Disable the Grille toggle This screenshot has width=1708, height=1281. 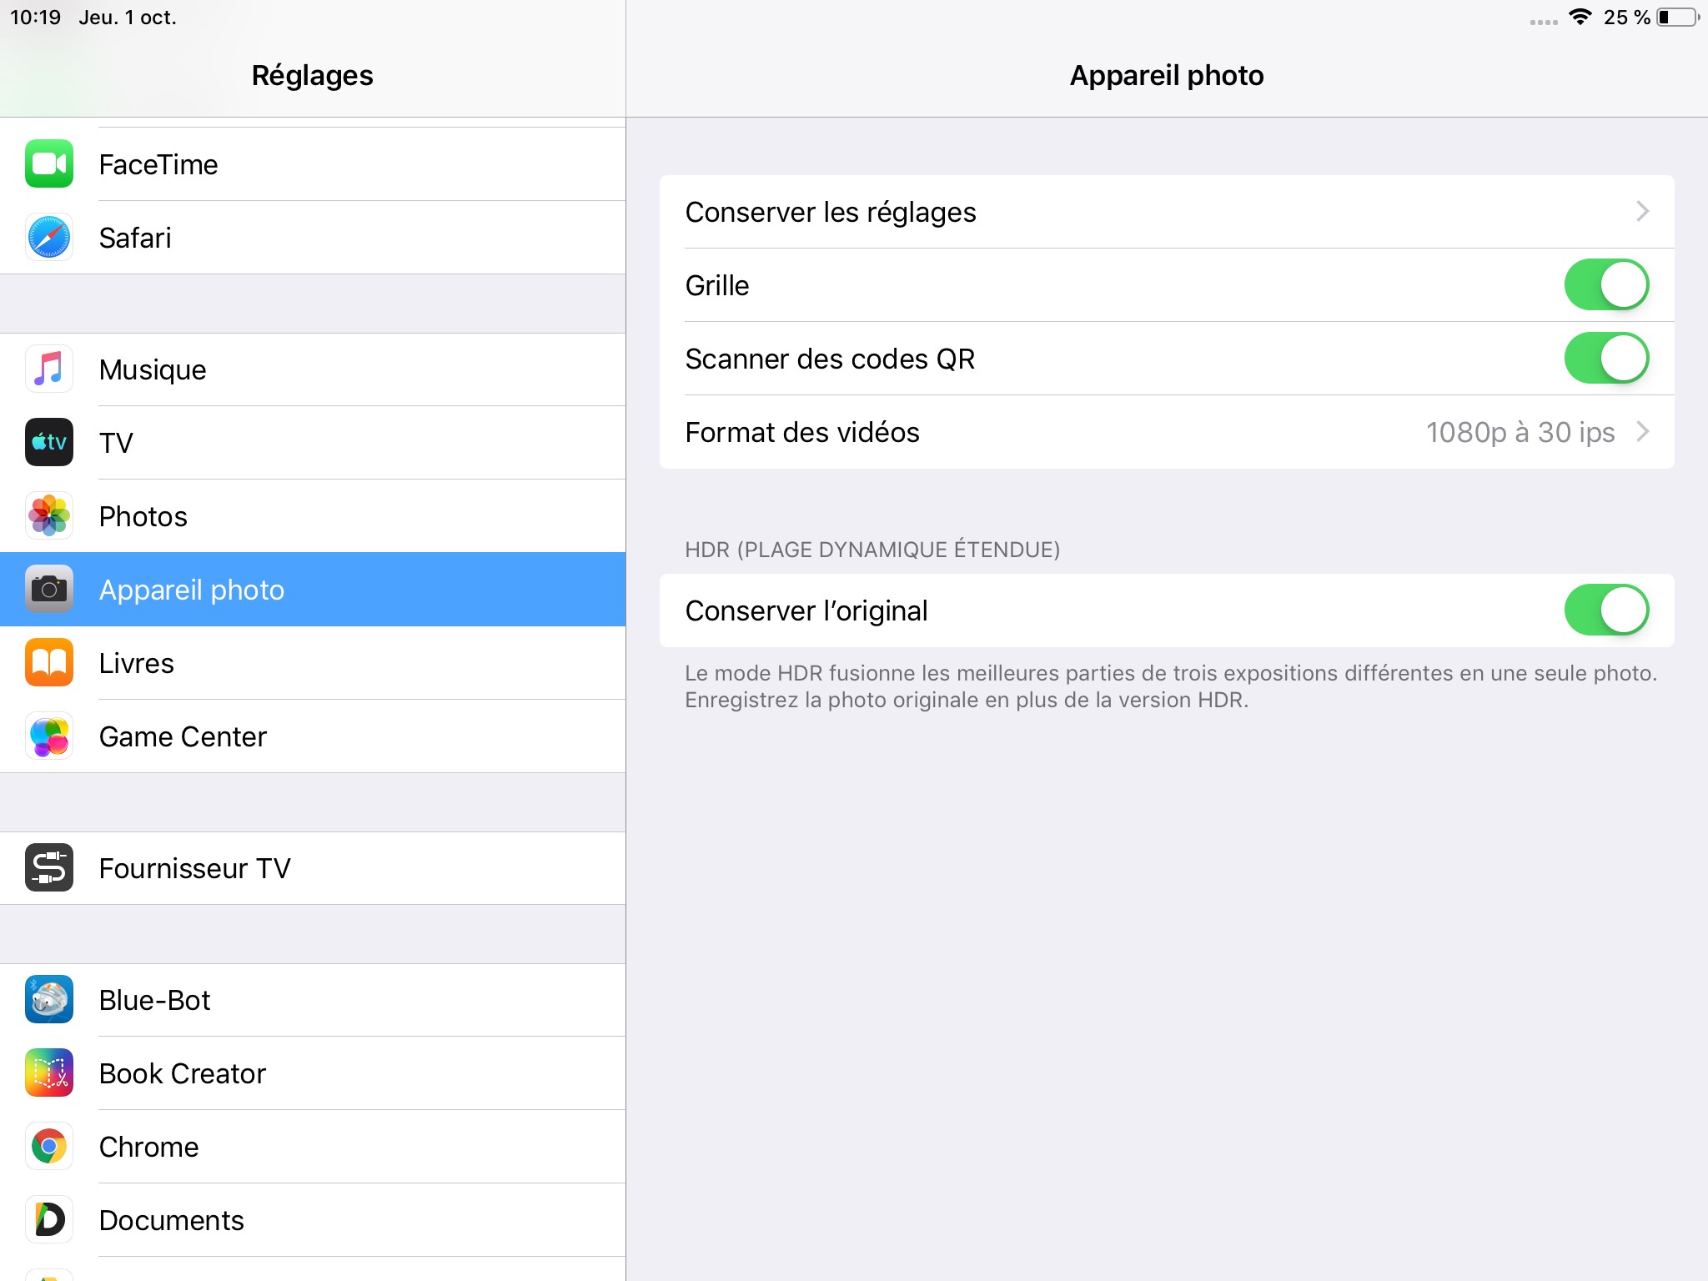(1605, 285)
